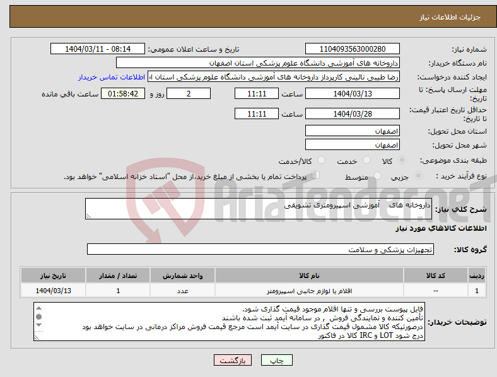Image resolution: width=497 pixels, height=377 pixels.
Task: Click the item name اقلام یا لوازم جانبی اسپیرومتر
Action: [x=309, y=291]
